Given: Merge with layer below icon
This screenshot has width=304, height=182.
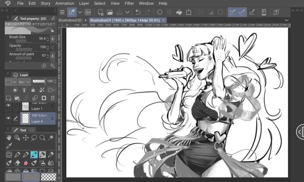Looking at the screenshot, I should click(x=35, y=98).
